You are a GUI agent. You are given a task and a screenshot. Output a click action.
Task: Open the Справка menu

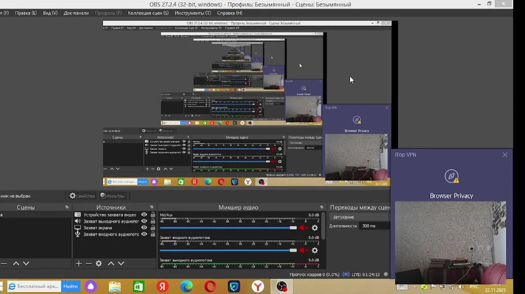coord(229,13)
